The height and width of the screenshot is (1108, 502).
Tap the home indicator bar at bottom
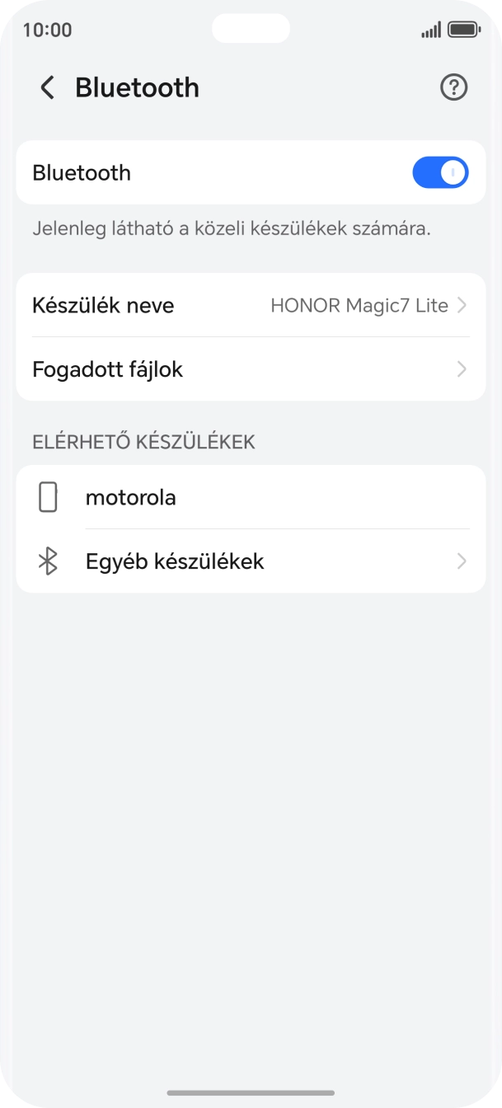[251, 1090]
